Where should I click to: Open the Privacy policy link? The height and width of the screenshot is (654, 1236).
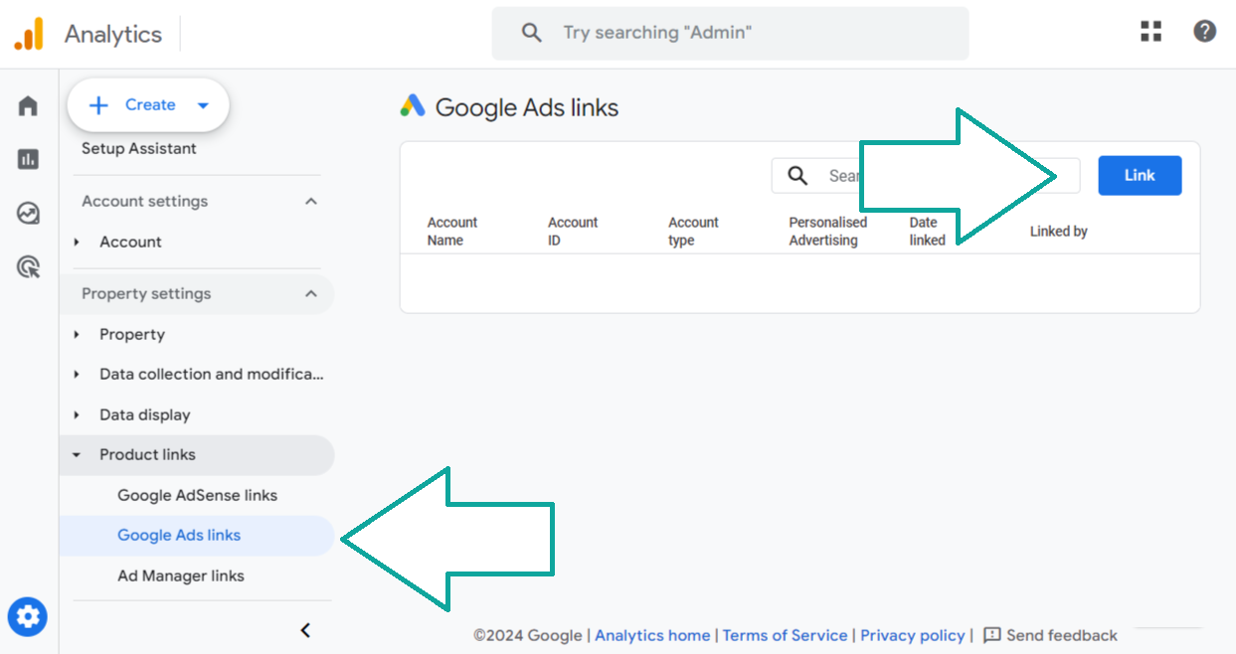913,635
